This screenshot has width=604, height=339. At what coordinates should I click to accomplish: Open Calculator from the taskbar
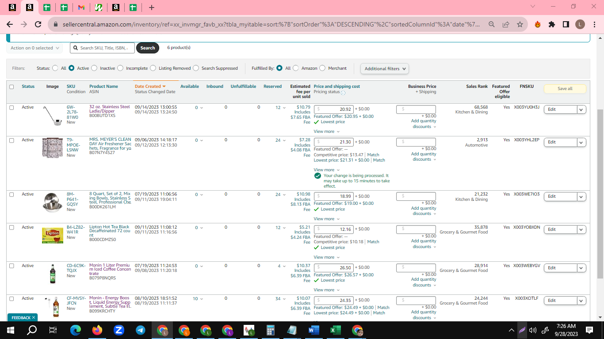[x=271, y=330]
